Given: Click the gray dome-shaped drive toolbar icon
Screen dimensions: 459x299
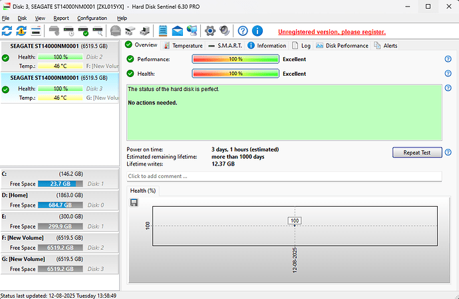Looking at the screenshot, I should coord(116,31).
